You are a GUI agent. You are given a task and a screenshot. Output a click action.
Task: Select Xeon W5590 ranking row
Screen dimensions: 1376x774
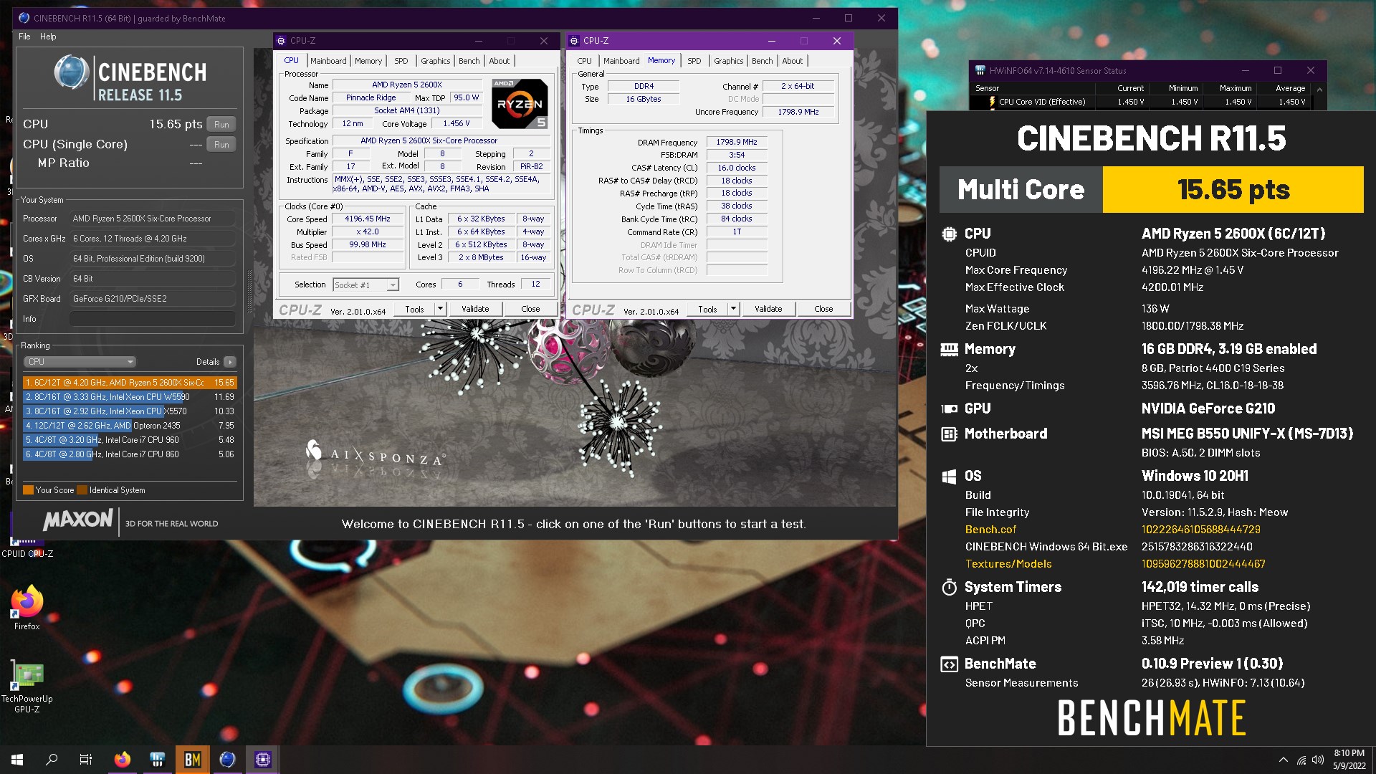130,397
